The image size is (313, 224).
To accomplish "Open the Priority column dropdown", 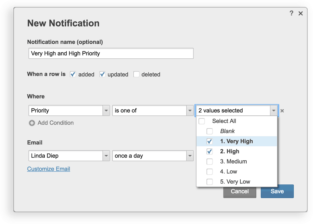I will tap(106, 110).
